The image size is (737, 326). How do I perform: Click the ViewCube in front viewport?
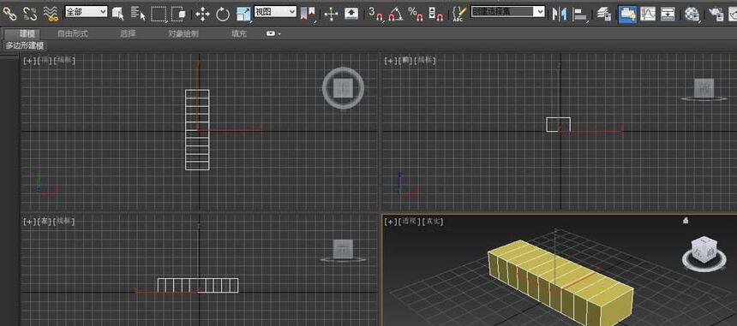(704, 88)
